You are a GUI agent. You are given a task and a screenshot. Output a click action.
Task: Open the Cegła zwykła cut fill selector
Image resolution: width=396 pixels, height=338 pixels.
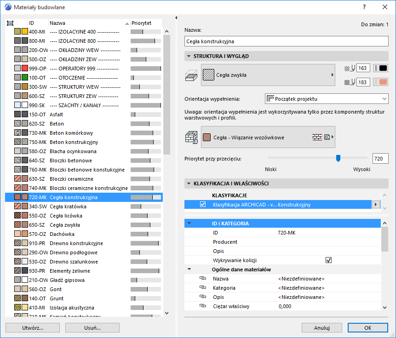268,75
